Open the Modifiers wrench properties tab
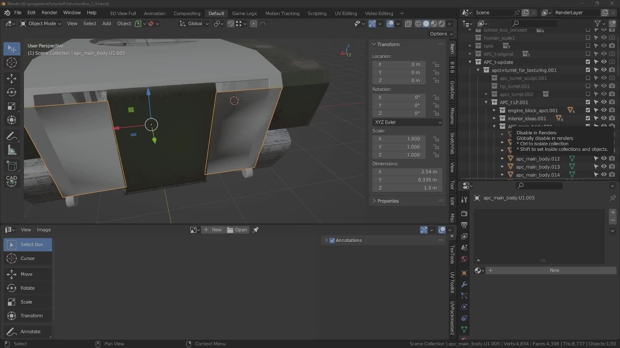This screenshot has height=348, width=620. pos(464,284)
